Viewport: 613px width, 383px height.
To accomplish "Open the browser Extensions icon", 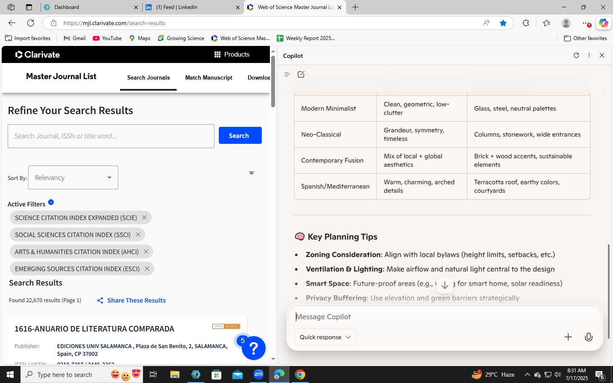I will 526,23.
